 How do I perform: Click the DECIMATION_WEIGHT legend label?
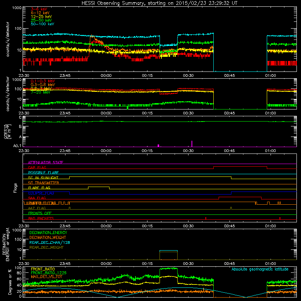(x=48, y=237)
